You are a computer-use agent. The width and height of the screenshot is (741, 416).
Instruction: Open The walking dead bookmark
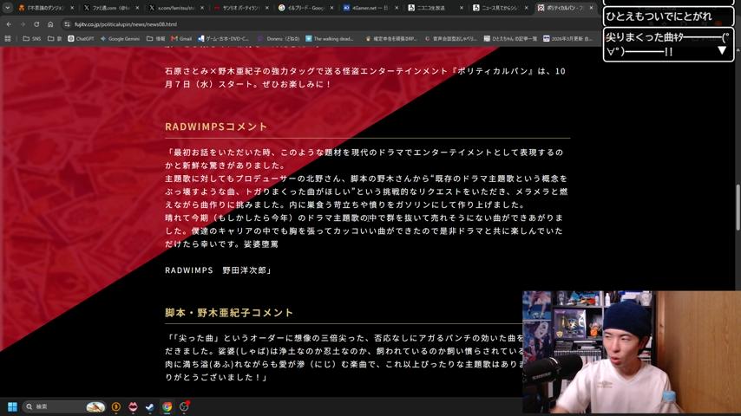tap(330, 39)
